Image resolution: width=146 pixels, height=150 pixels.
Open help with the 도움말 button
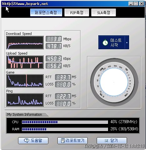pos(33,141)
